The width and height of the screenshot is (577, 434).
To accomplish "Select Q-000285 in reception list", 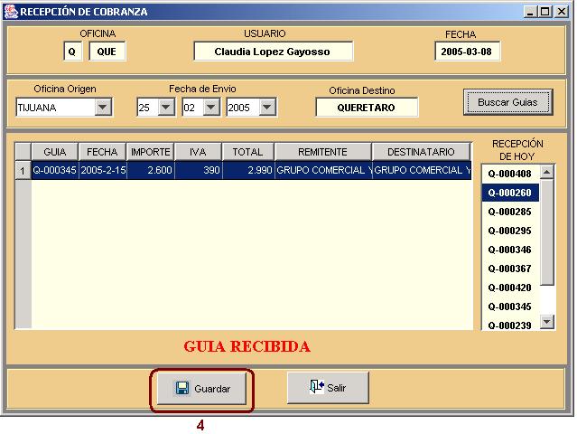I will [x=509, y=212].
